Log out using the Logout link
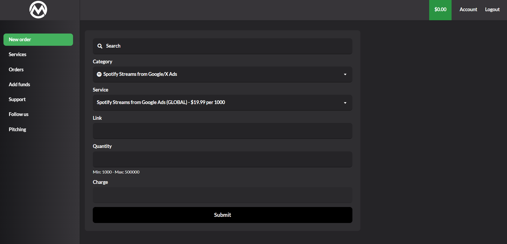 pyautogui.click(x=492, y=10)
